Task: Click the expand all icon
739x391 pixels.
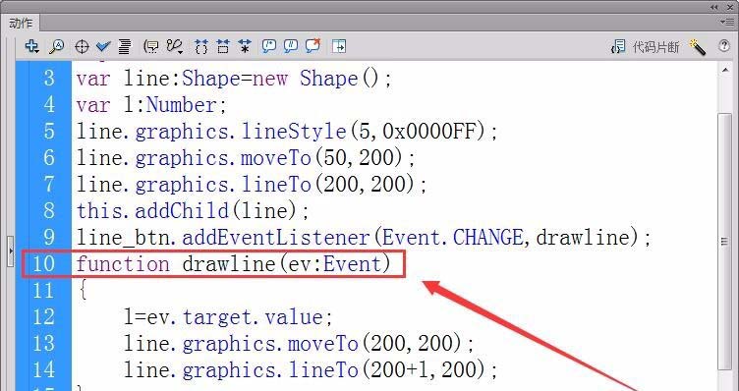Action: (245, 46)
